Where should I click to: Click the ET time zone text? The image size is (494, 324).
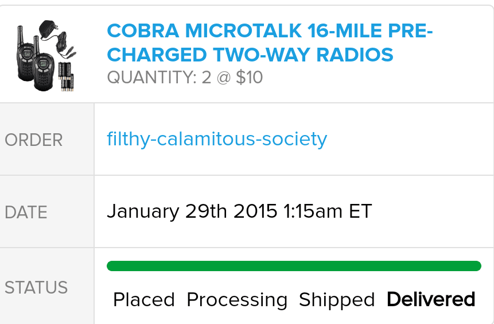click(x=360, y=211)
